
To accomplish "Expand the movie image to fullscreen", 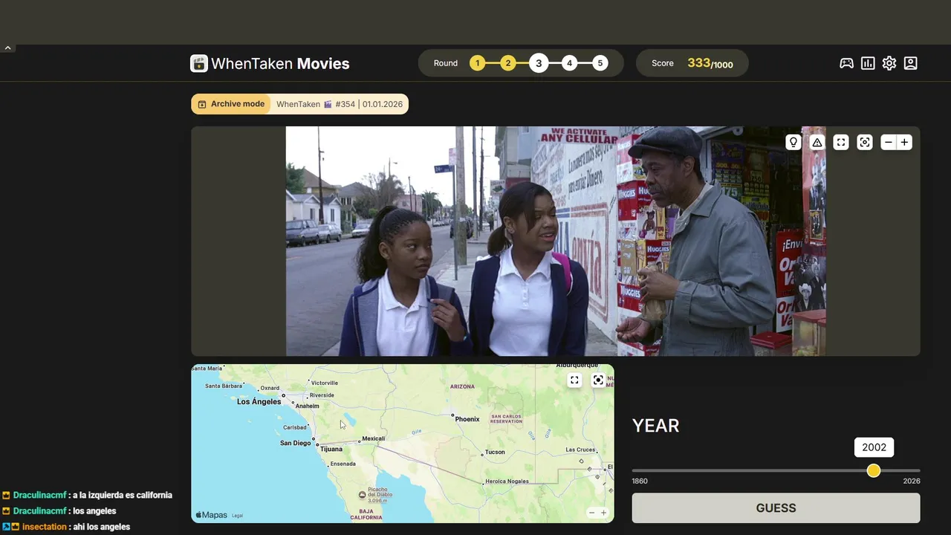I will [x=841, y=142].
